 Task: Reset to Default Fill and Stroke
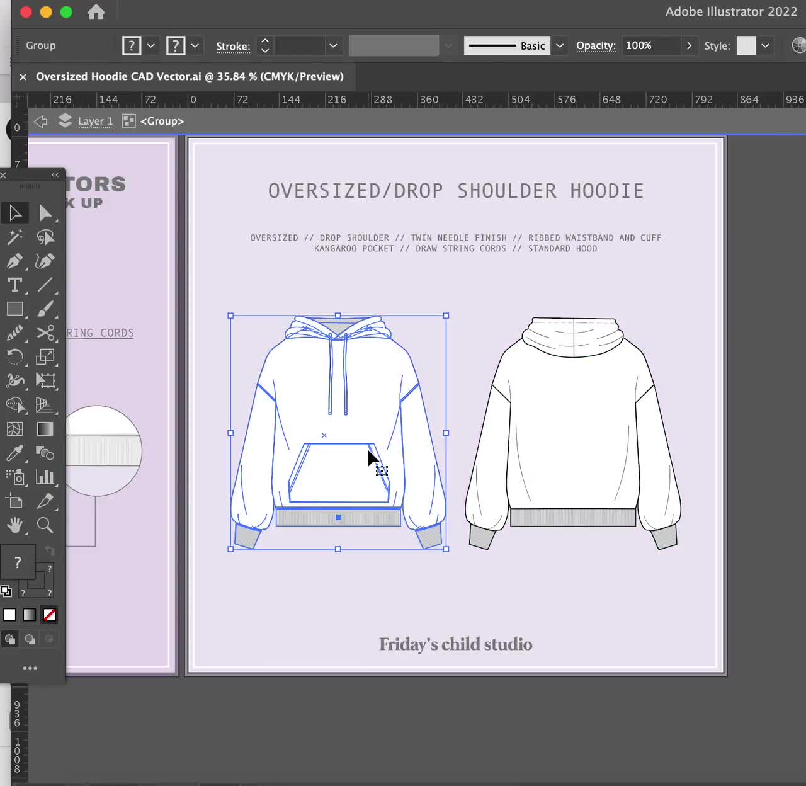pos(6,591)
